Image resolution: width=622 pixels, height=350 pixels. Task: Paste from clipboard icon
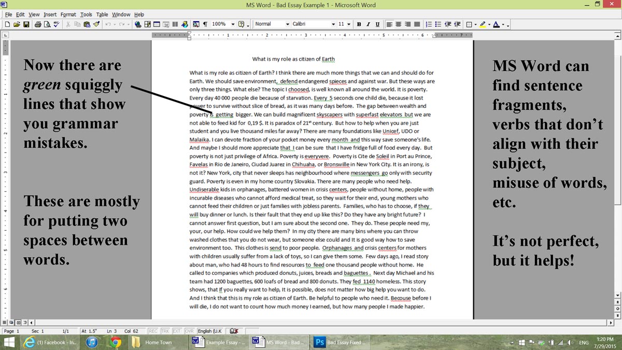point(87,24)
